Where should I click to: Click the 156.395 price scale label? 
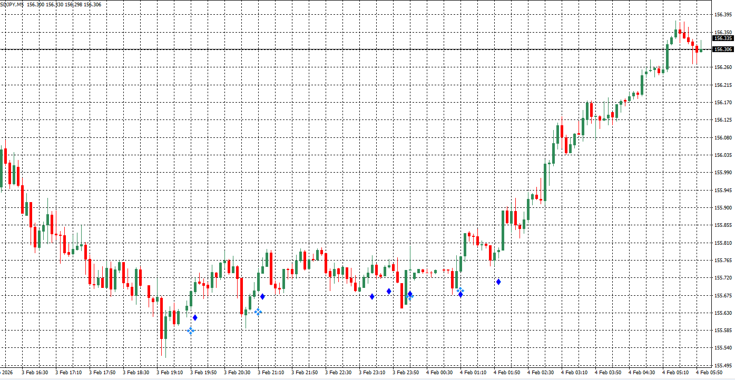(723, 15)
